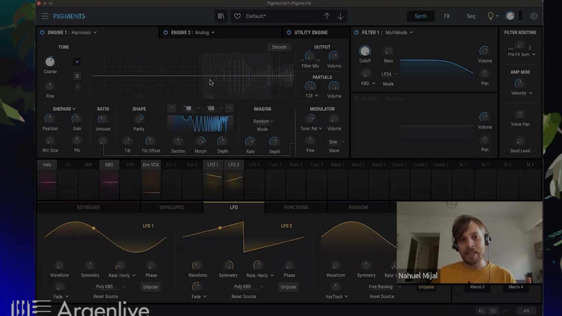Open Engine 2 Analog type dropdown
The image size is (562, 316).
point(205,33)
